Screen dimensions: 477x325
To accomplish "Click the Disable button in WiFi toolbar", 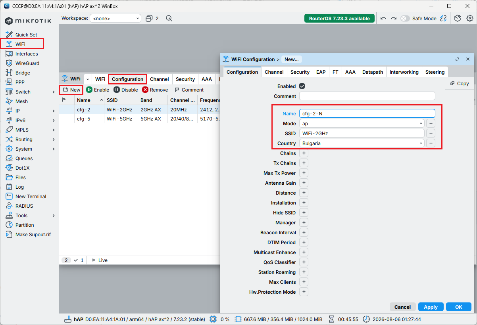I will 126,90.
